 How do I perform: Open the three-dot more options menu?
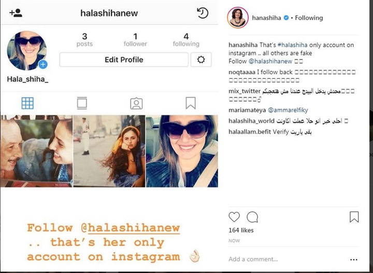(x=354, y=260)
